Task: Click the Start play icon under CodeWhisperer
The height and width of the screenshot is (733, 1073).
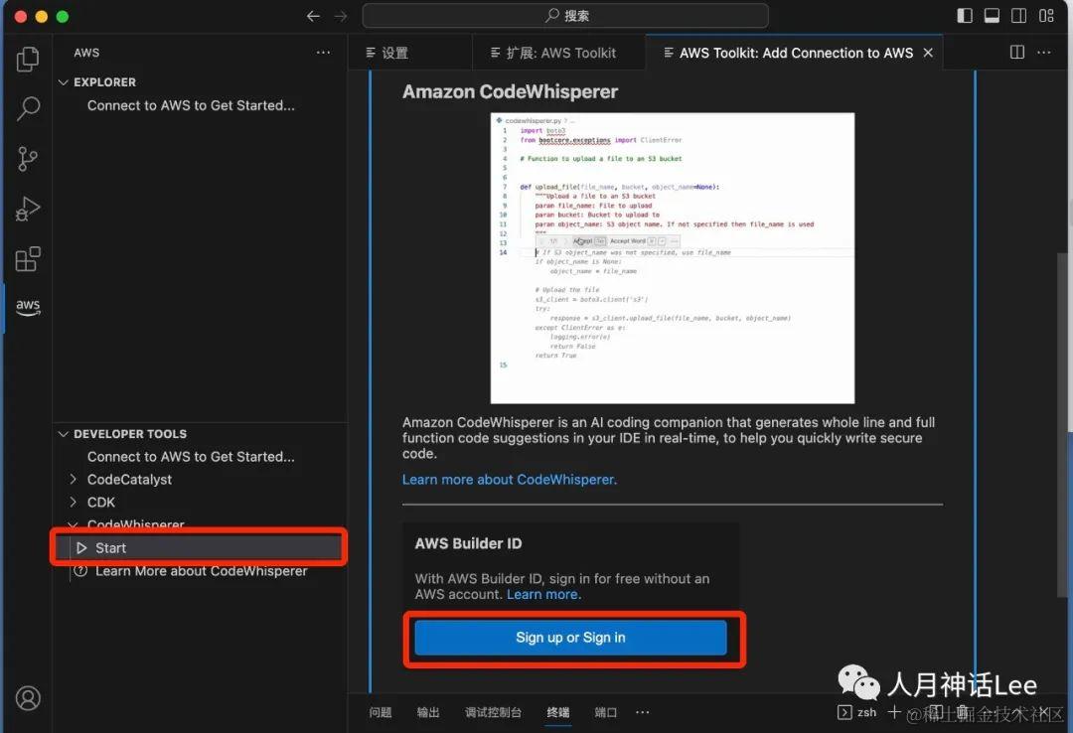Action: click(x=81, y=548)
